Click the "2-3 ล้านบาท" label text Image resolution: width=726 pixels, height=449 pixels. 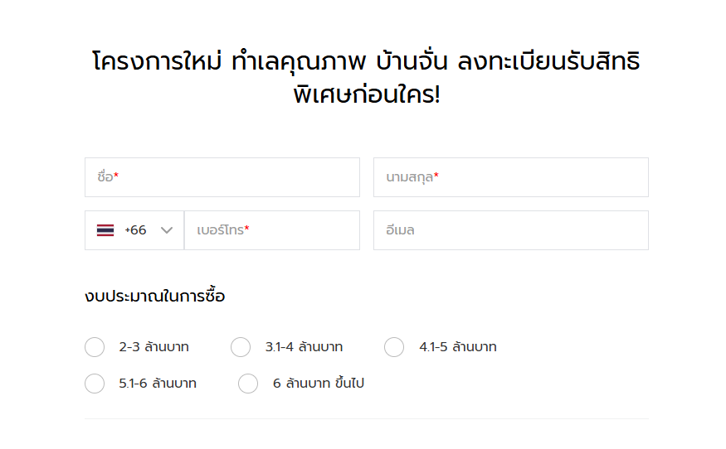point(153,347)
